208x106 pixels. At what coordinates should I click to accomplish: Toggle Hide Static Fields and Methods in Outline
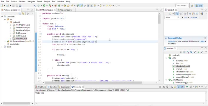[x=195, y=52]
